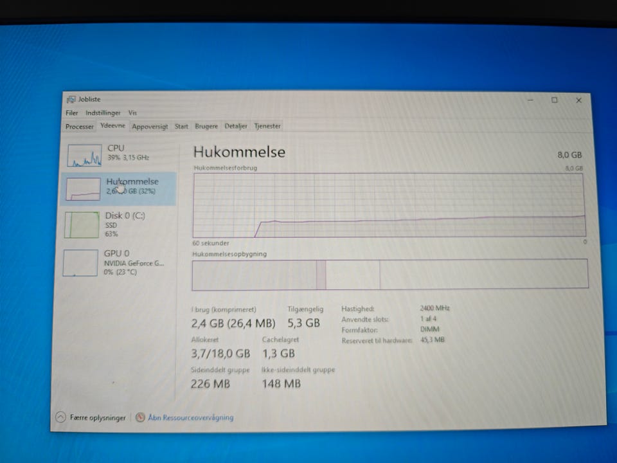Select the Ydeevne tab
Viewport: 617px width, 463px height.
pos(112,125)
